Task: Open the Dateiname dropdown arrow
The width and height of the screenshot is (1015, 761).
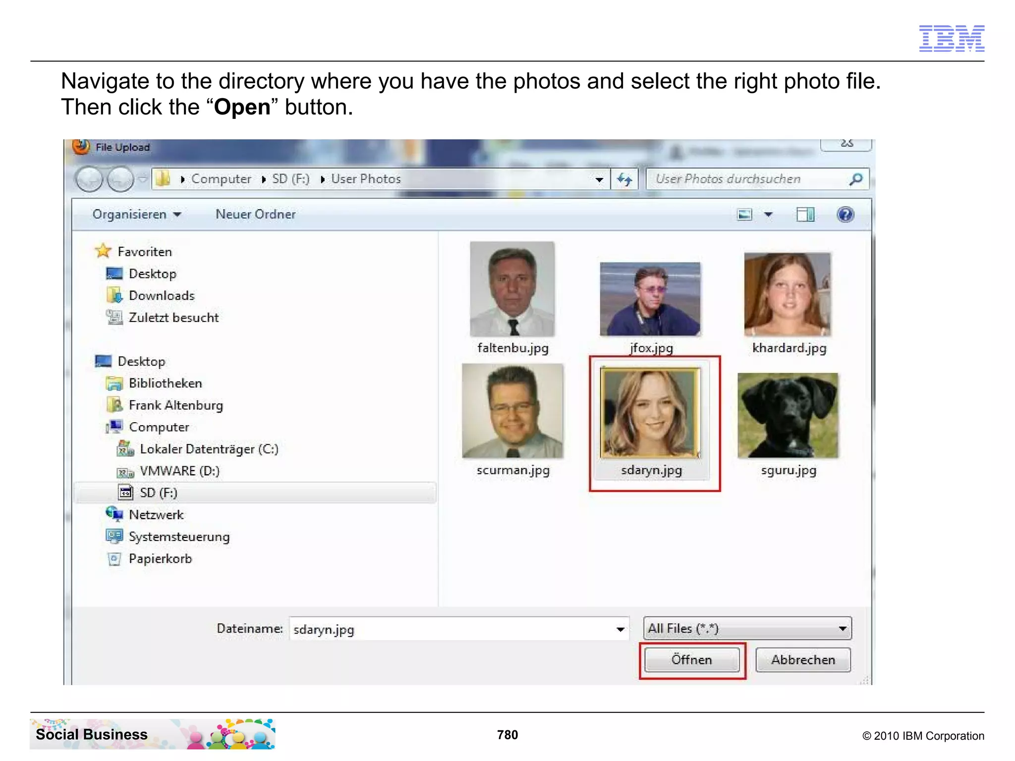Action: tap(620, 629)
